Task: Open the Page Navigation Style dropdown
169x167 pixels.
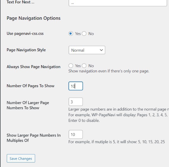Action: coord(87,50)
